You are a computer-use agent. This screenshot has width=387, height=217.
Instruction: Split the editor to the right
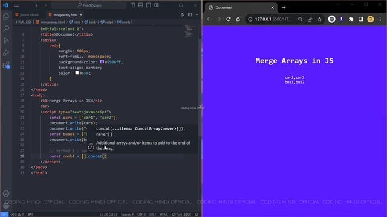coord(190,15)
